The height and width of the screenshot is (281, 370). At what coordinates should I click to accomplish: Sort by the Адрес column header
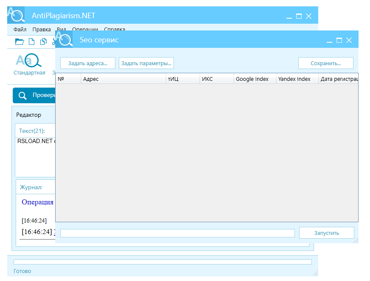coord(123,79)
